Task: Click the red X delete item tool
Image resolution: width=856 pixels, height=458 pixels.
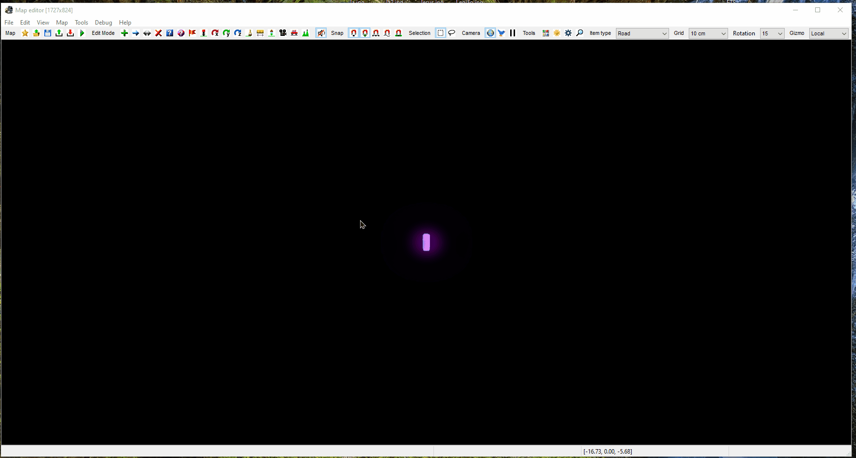Action: click(x=158, y=33)
